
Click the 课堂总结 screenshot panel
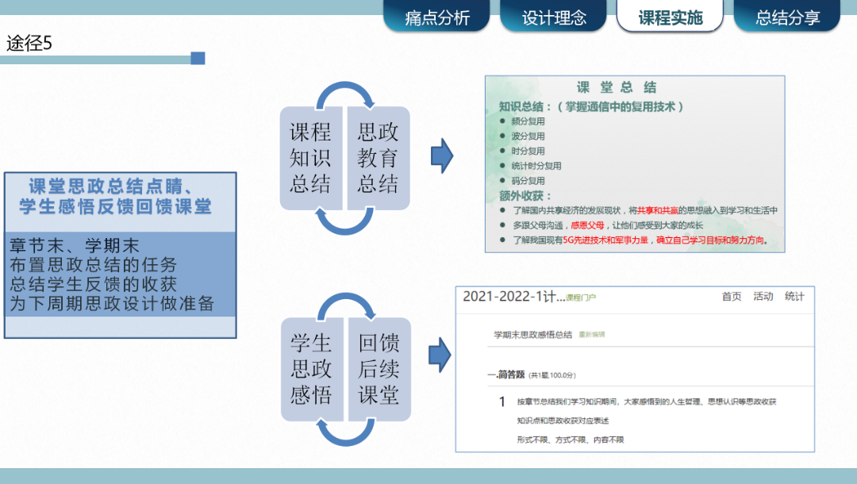[x=635, y=163]
